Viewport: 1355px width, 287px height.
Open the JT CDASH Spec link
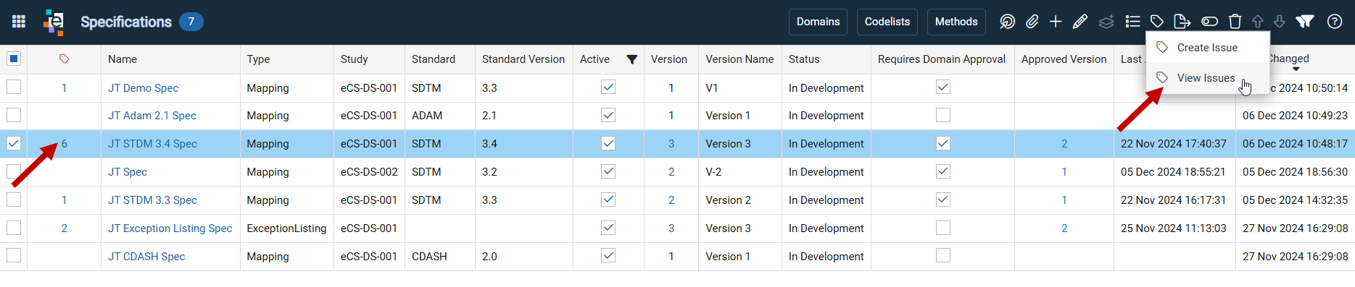coord(146,257)
